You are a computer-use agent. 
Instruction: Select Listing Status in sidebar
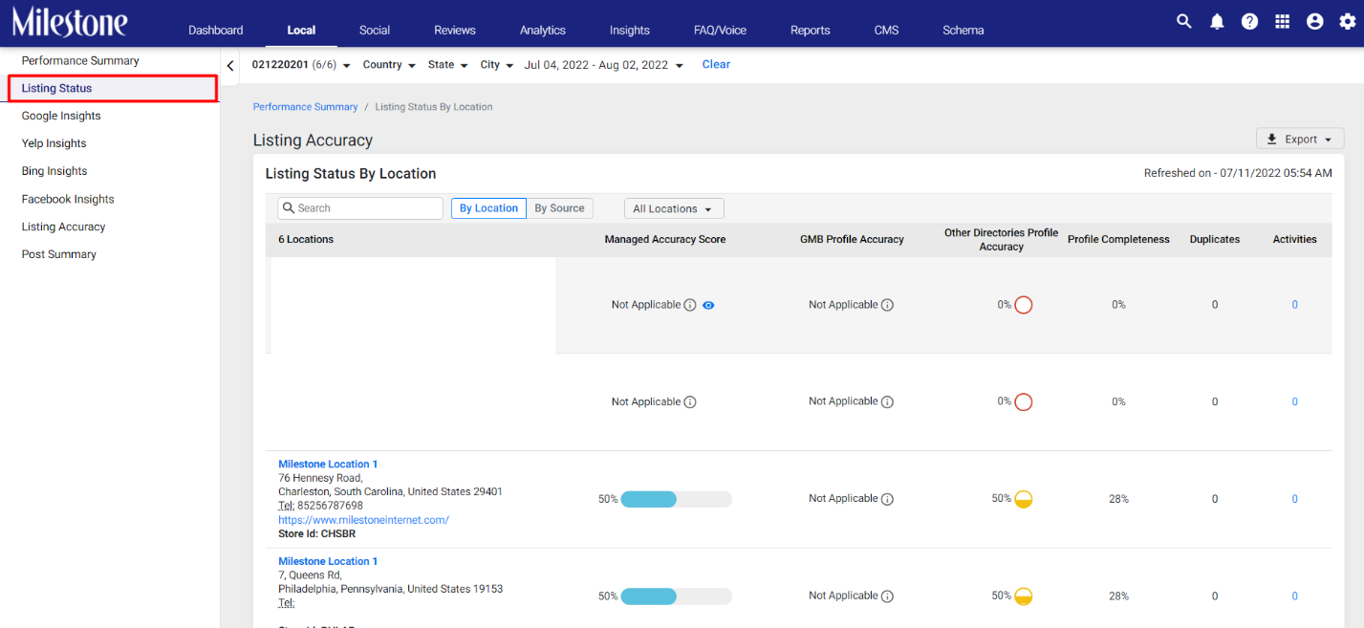112,89
